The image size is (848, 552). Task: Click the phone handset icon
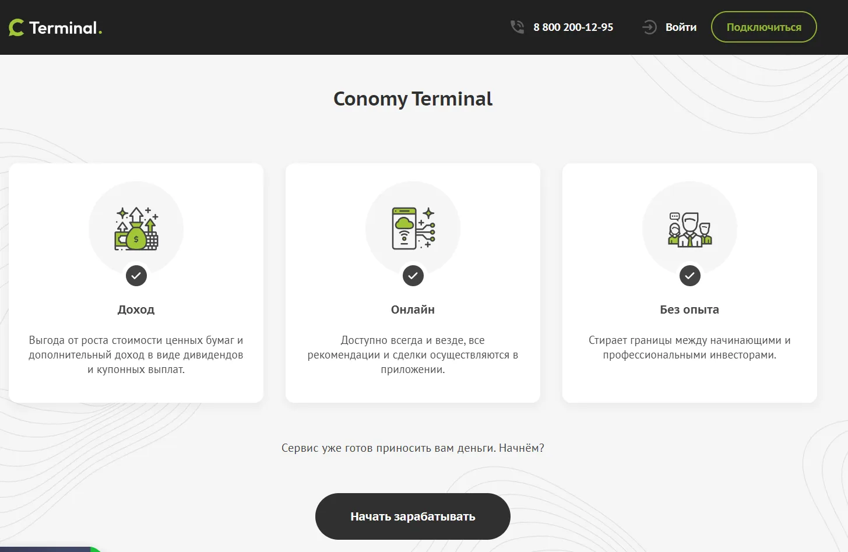click(x=517, y=27)
